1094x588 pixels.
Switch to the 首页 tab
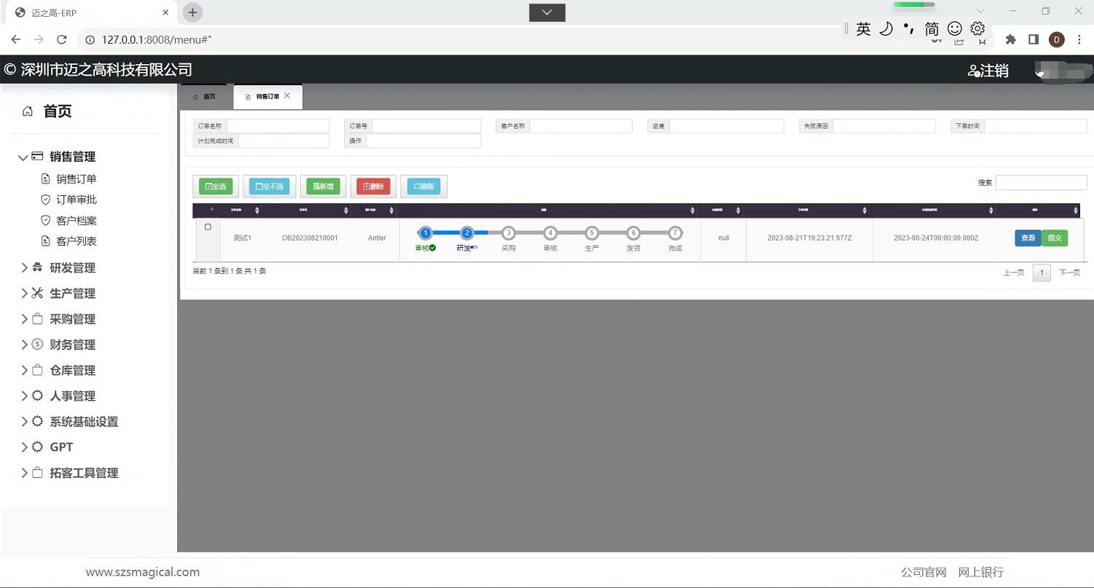205,97
